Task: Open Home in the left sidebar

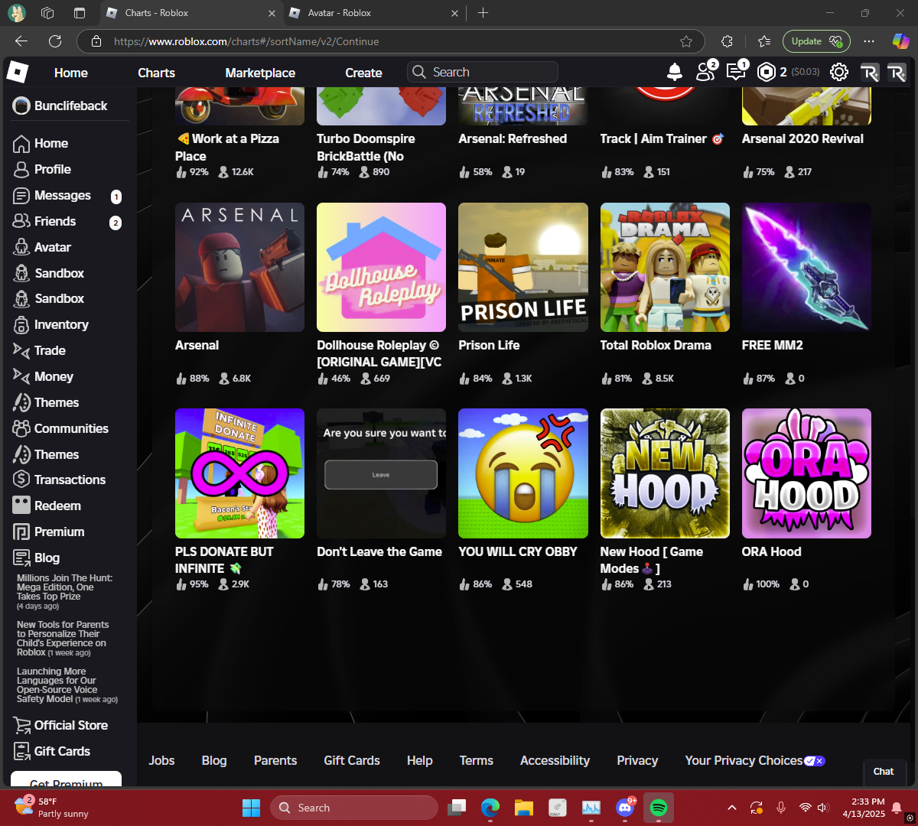Action: pos(41,144)
